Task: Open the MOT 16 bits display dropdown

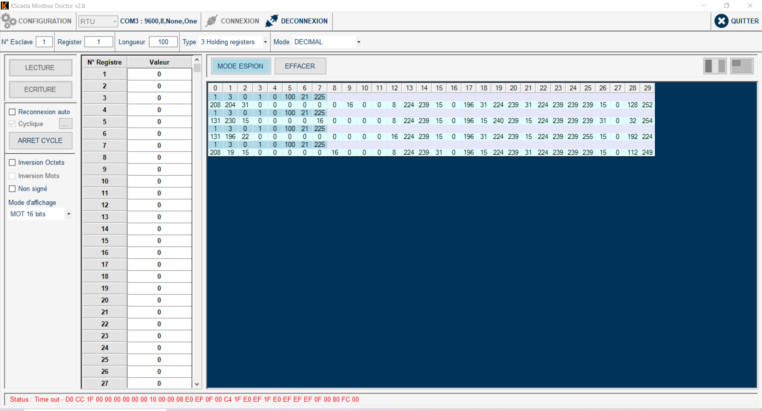Action: coord(69,214)
